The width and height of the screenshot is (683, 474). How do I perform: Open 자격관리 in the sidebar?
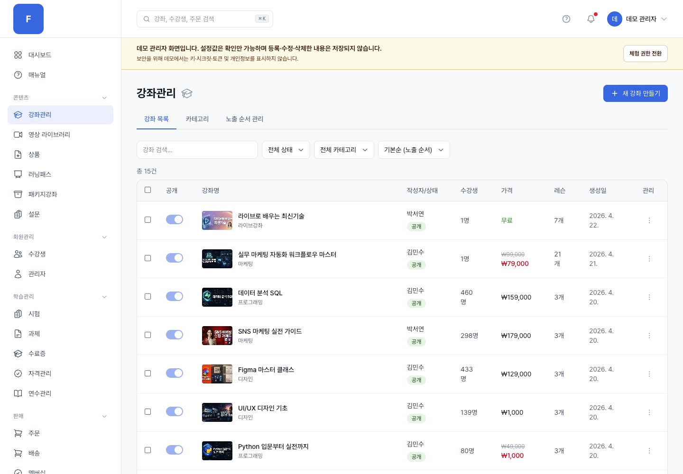point(60,374)
